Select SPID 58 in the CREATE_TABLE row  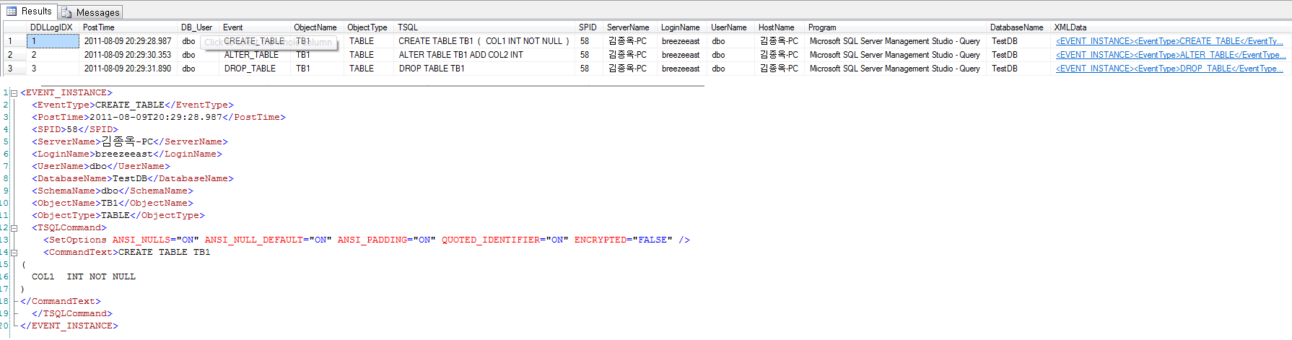click(x=589, y=41)
